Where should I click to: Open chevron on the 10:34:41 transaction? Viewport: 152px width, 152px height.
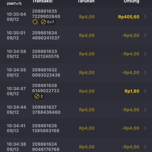[145, 128]
